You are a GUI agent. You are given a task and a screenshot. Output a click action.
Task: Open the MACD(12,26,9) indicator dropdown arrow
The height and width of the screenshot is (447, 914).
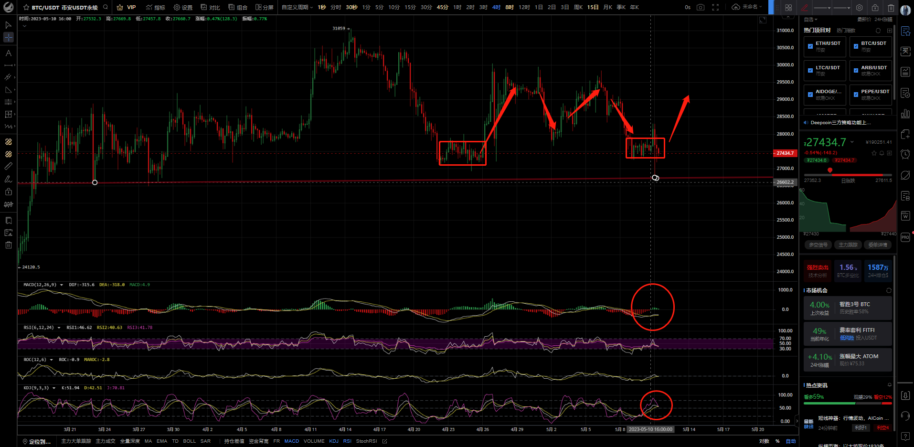click(x=61, y=285)
